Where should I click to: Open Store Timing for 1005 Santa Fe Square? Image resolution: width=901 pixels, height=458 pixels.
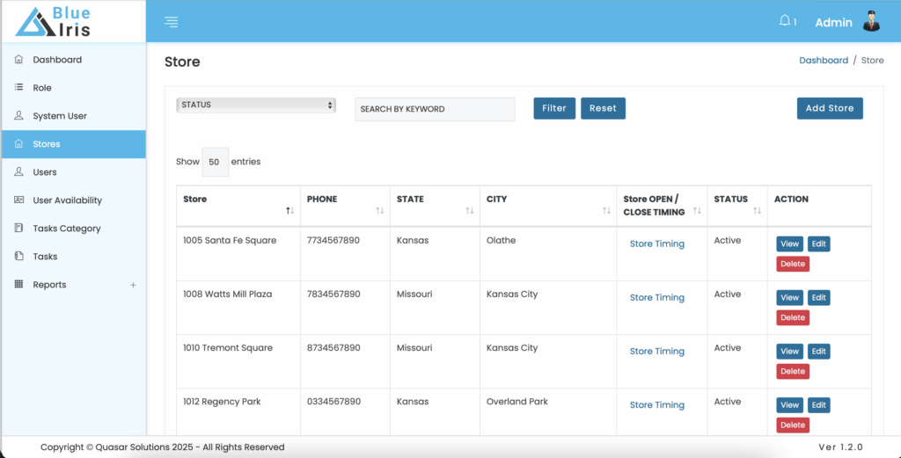coord(656,244)
